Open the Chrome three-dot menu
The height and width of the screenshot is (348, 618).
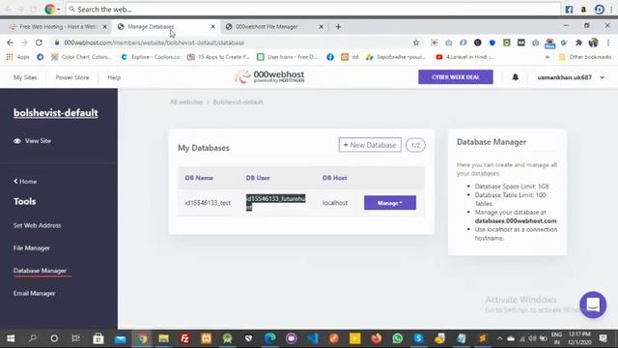click(x=608, y=43)
